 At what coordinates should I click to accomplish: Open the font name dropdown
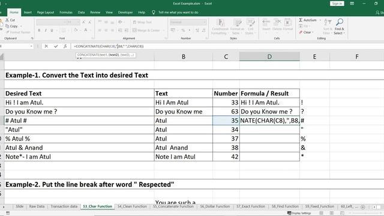65,22
